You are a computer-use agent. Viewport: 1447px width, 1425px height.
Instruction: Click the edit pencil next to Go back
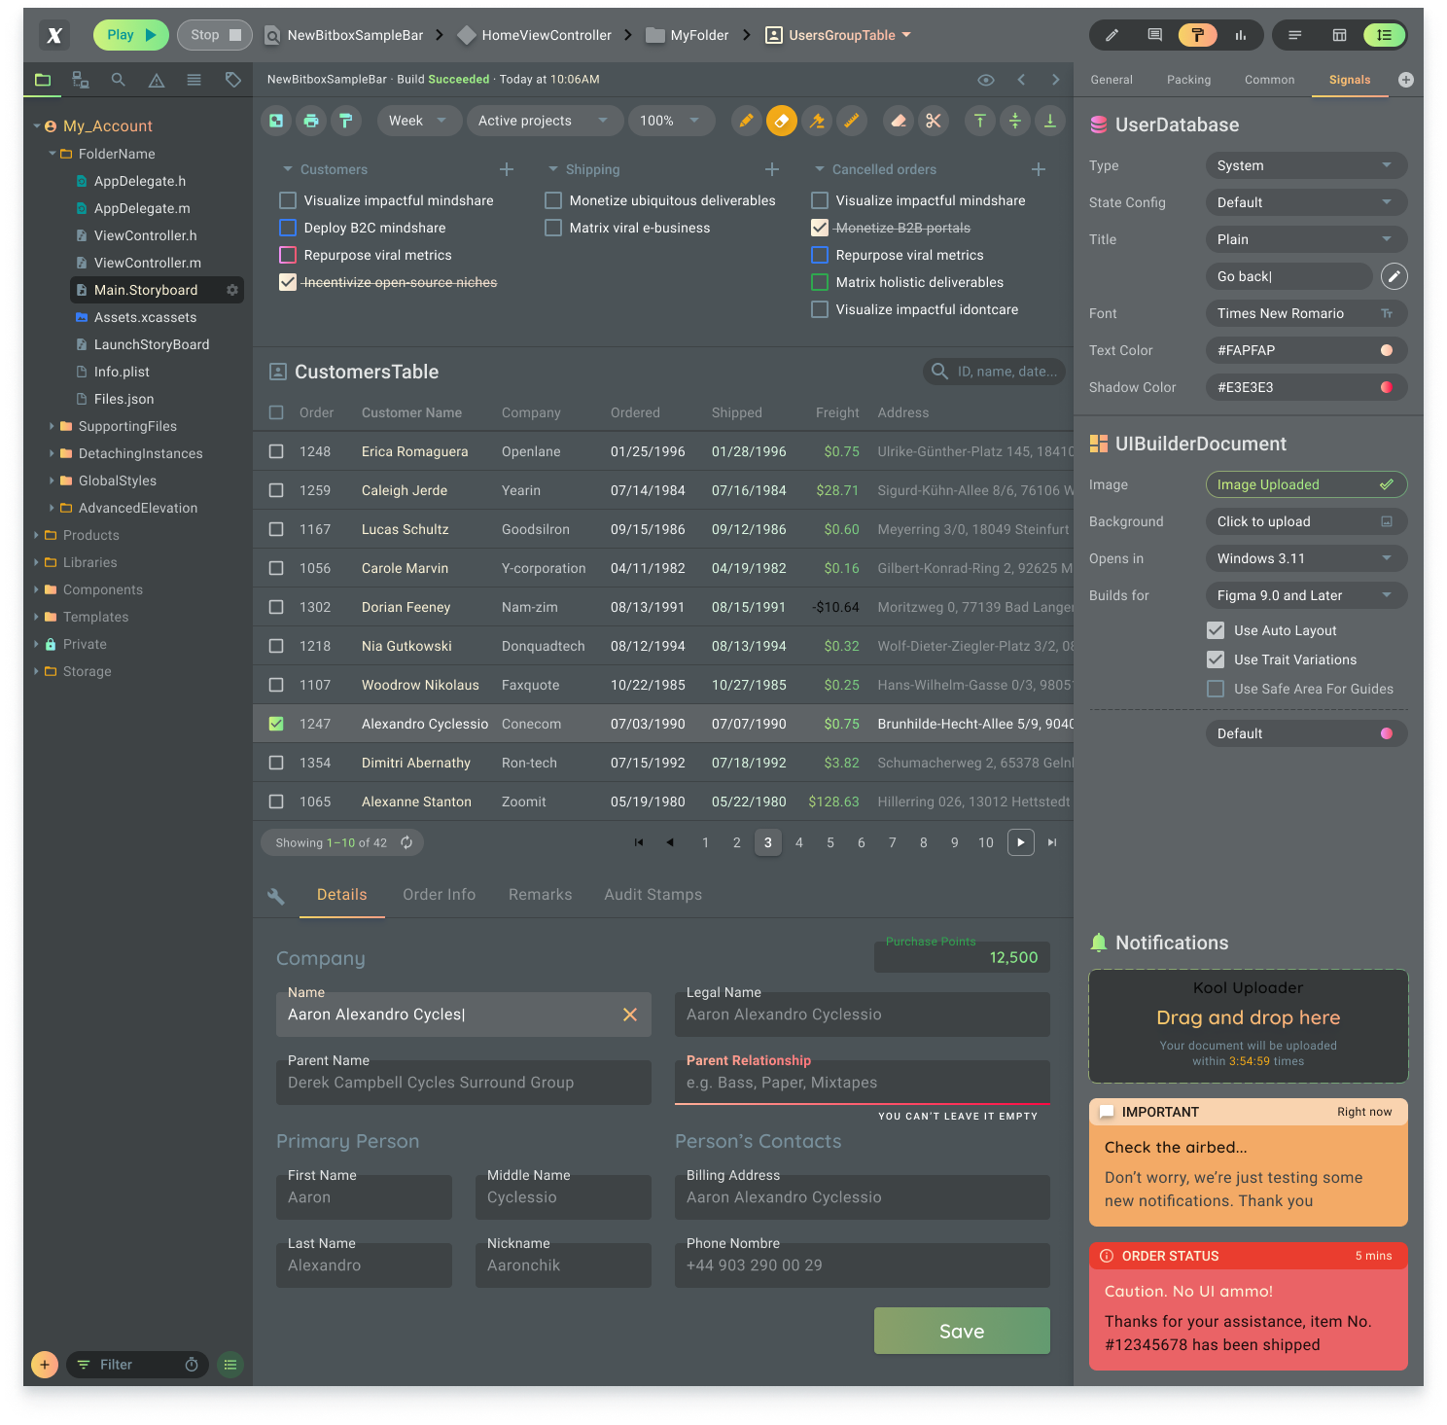(1394, 276)
